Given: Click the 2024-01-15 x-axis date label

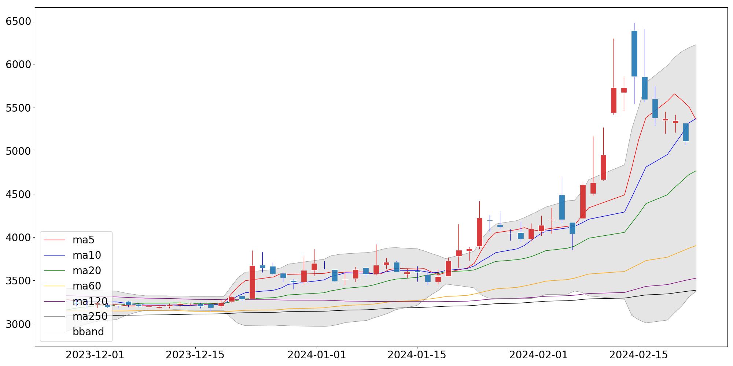Looking at the screenshot, I should (x=417, y=355).
